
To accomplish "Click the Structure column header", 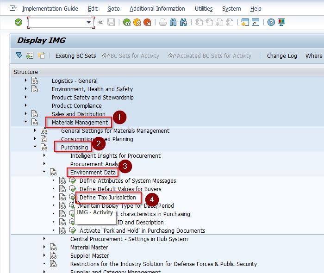I will pos(25,72).
